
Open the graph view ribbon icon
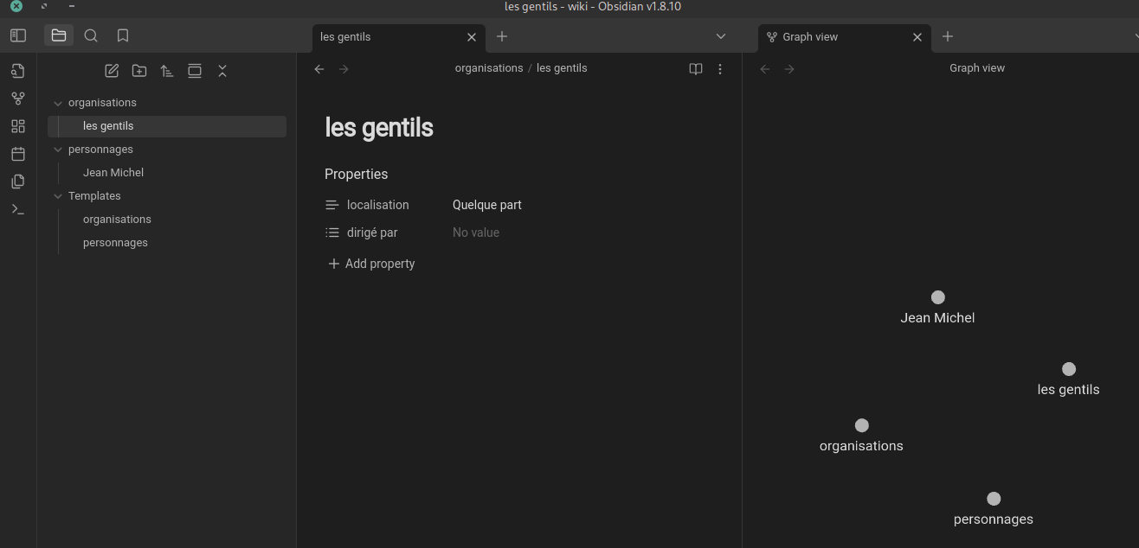tap(18, 99)
